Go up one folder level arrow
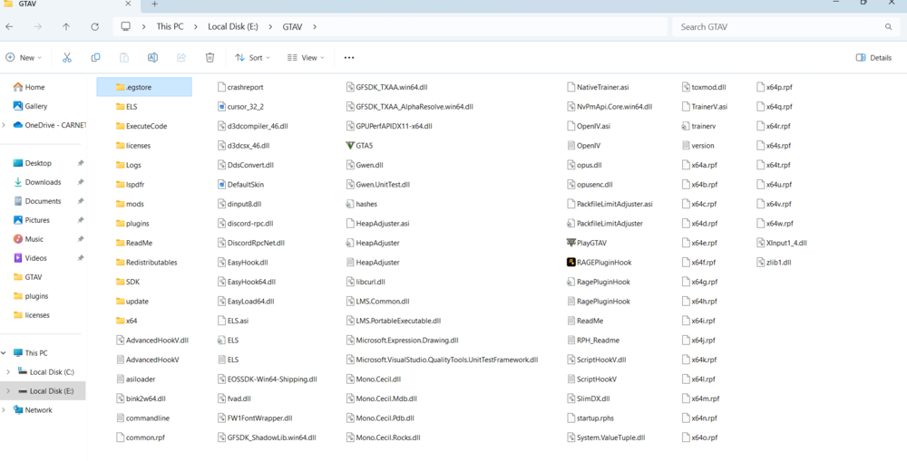The height and width of the screenshot is (461, 907). (66, 26)
